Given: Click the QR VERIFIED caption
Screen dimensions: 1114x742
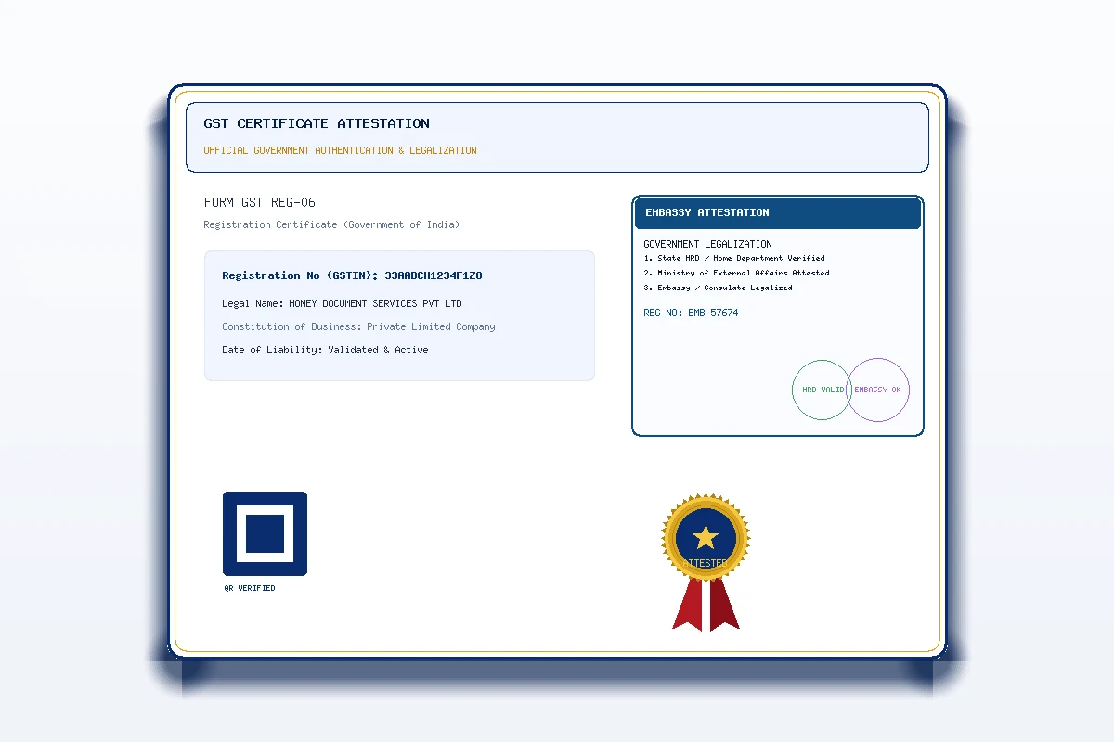Looking at the screenshot, I should (x=250, y=588).
